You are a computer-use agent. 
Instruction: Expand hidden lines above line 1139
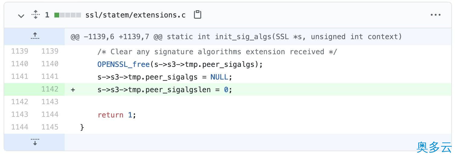tap(35, 36)
